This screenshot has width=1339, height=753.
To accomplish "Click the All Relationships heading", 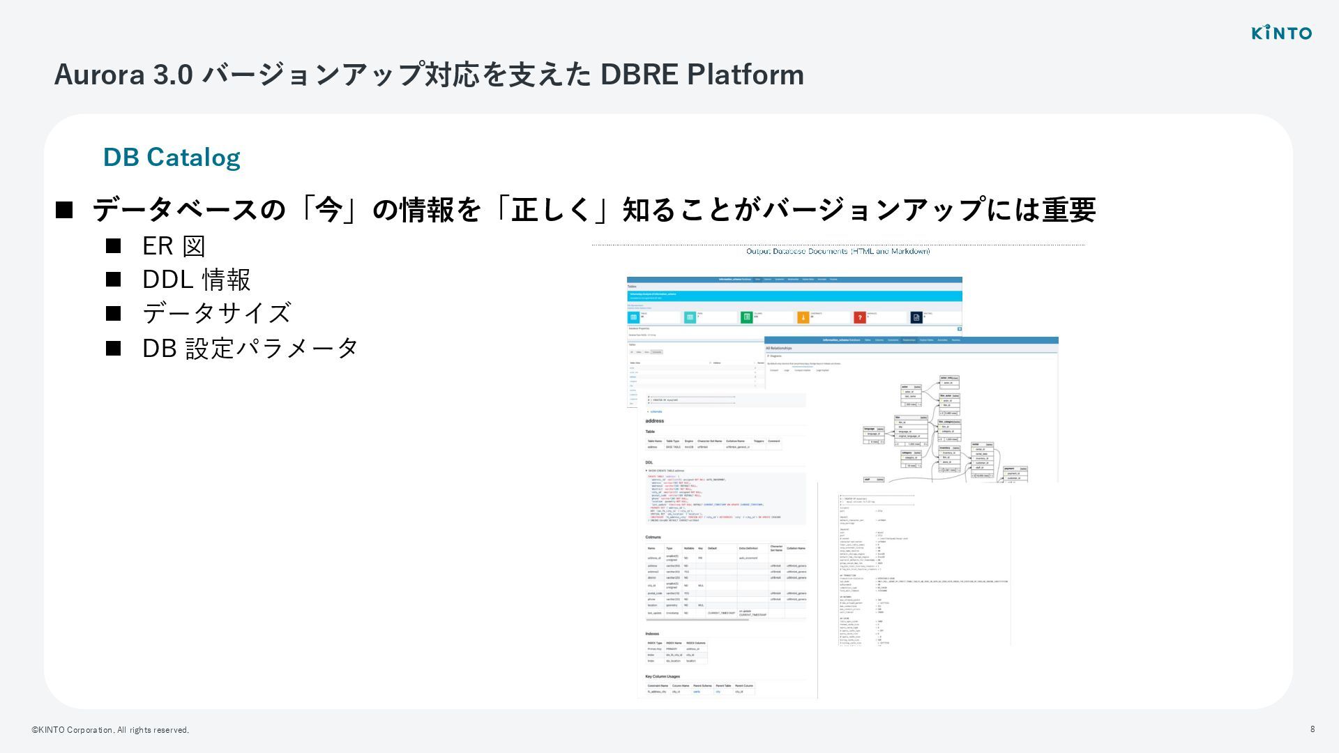I will (778, 348).
